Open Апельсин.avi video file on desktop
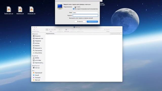The image size is (162, 91). click(31, 10)
